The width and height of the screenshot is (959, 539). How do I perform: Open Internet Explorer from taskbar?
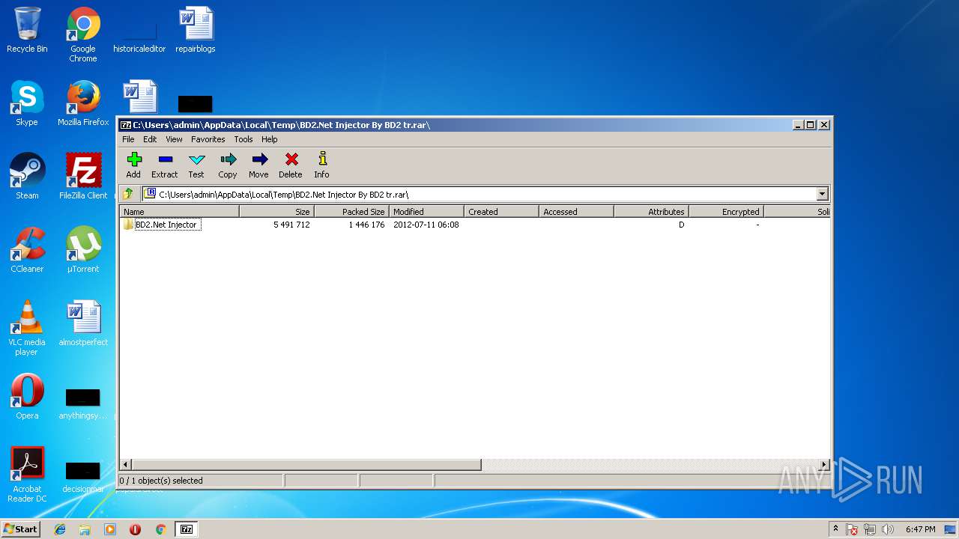[x=60, y=529]
